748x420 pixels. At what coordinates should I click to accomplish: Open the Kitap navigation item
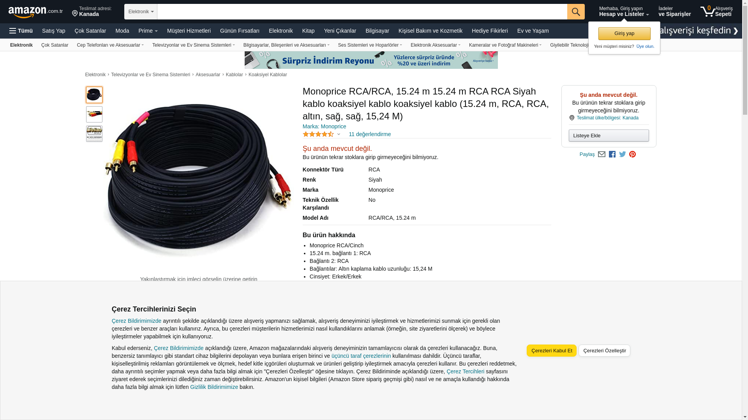[308, 31]
